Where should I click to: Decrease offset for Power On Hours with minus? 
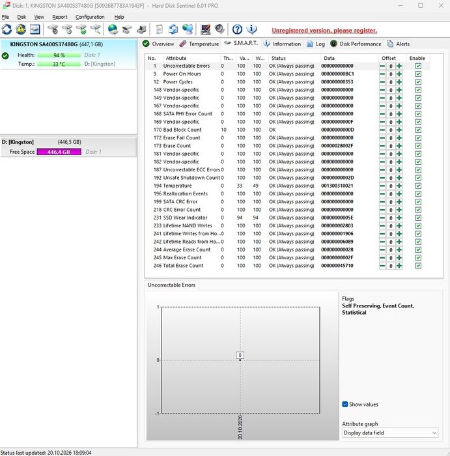pos(382,74)
